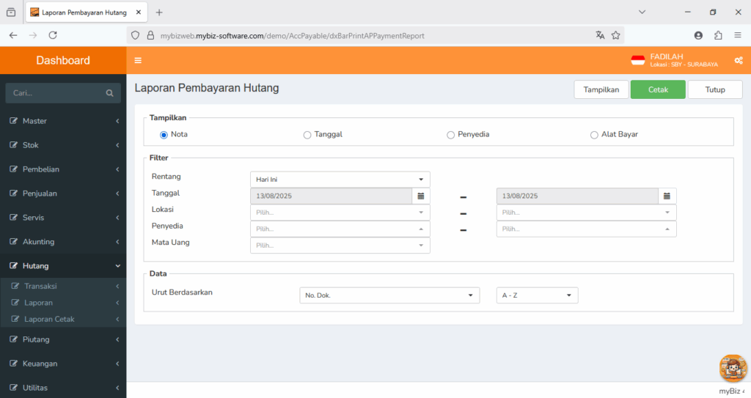Bookmark this page with star icon

[616, 35]
